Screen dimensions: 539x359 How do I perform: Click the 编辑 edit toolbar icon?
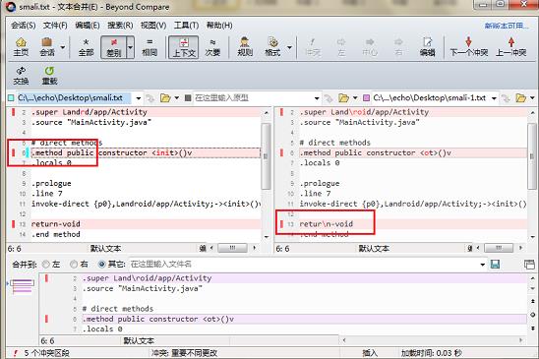427,47
